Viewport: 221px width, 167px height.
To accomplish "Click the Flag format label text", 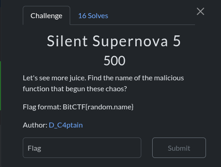I will pos(42,107).
